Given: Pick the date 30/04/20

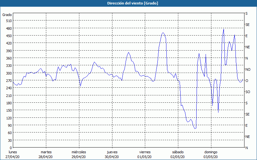Looking at the screenshot, I should 112,157.
